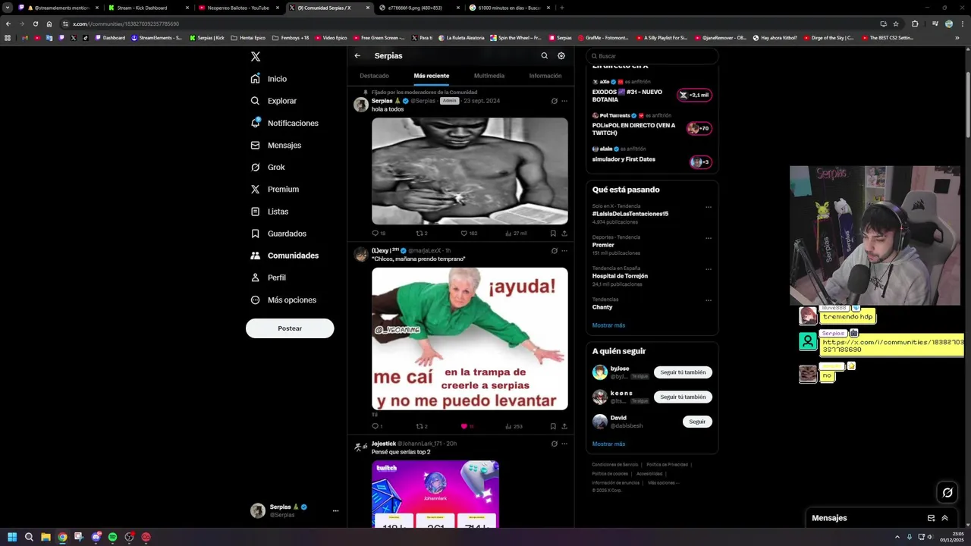Follow David
The height and width of the screenshot is (546, 971).
click(x=697, y=422)
